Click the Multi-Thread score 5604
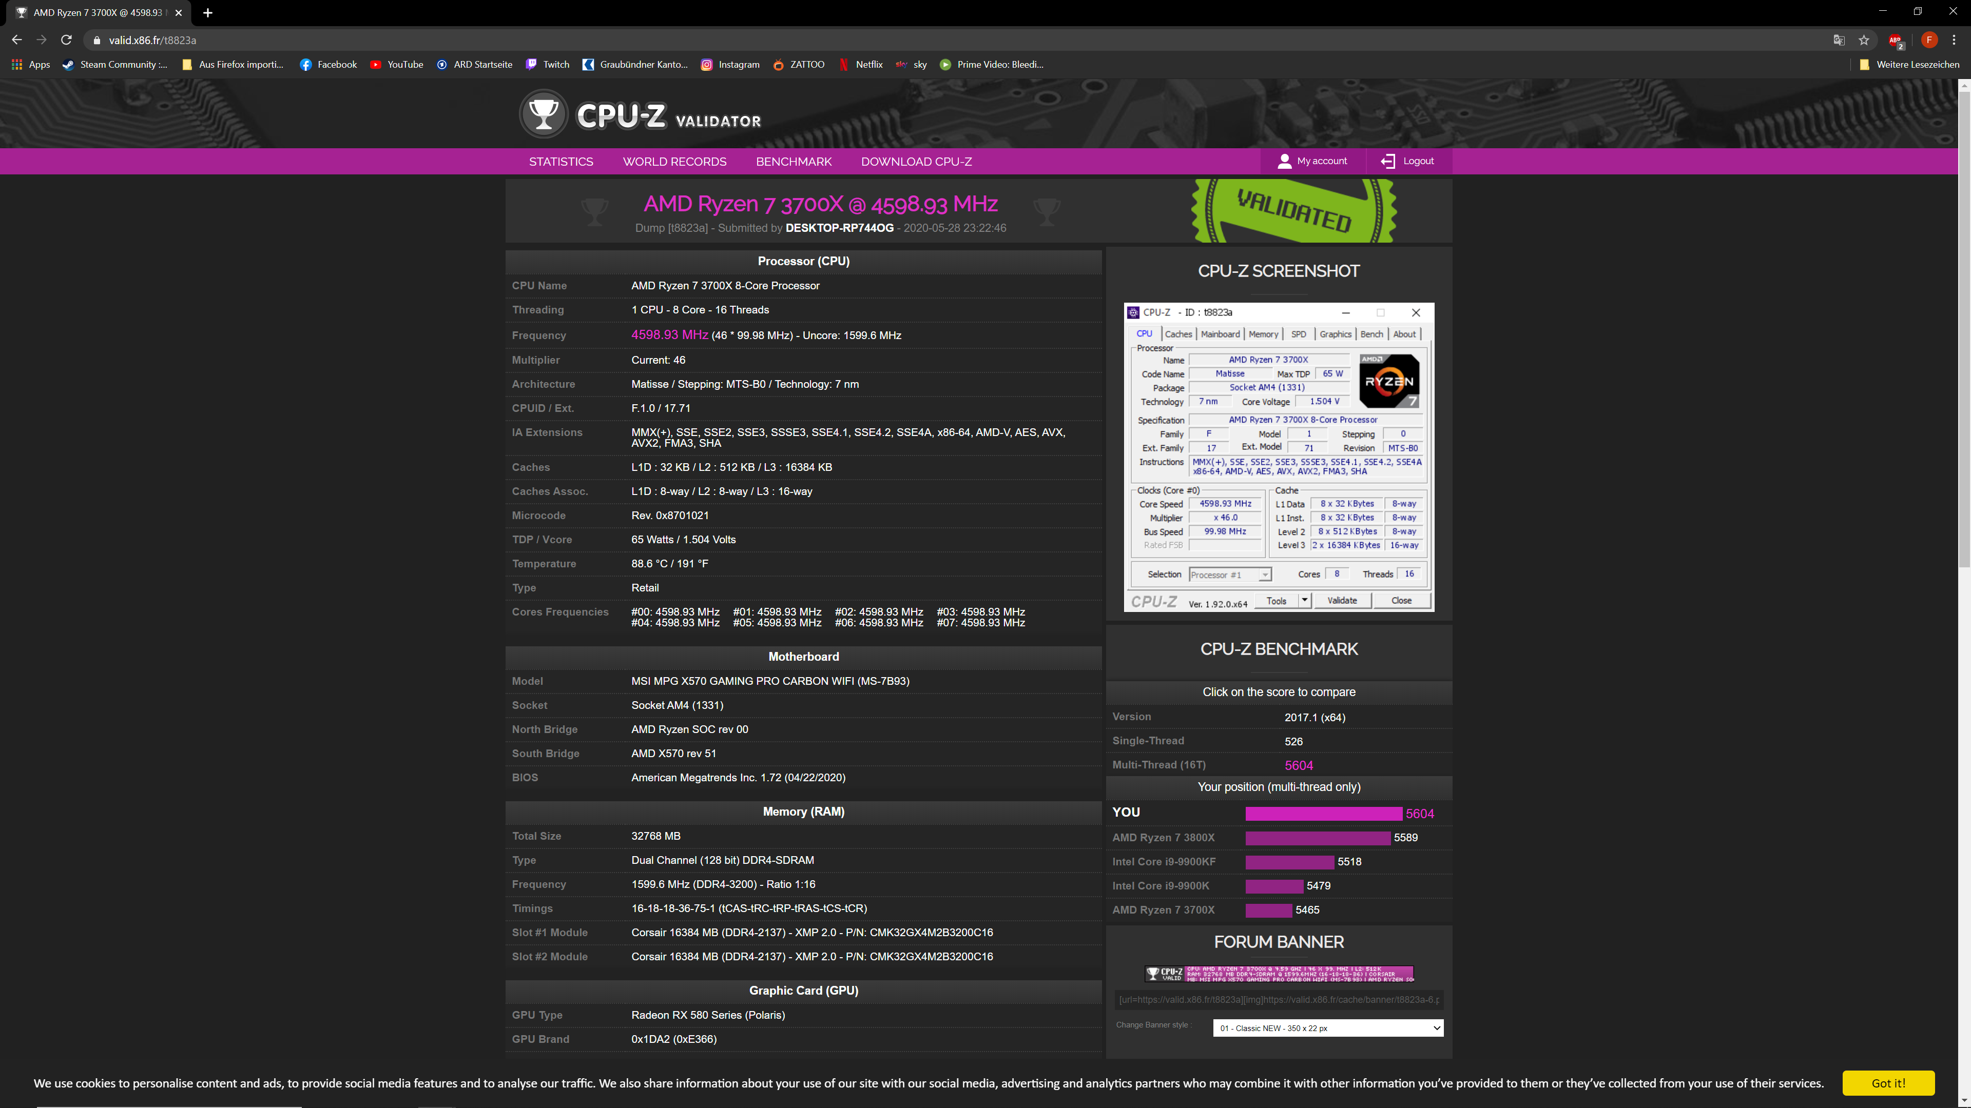 (x=1299, y=765)
